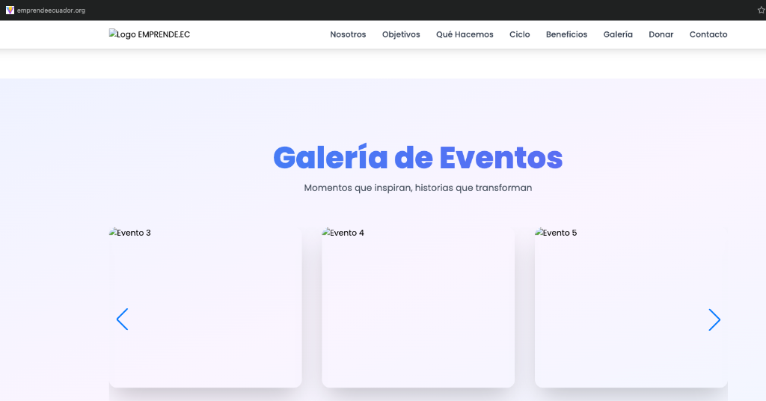
Task: Click the Galería de Eventos heading
Action: pos(417,158)
